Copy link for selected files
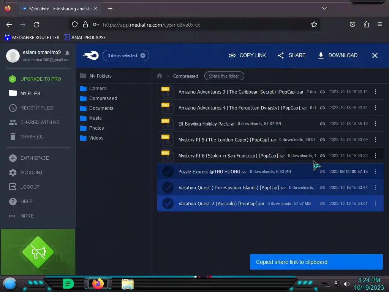Screen dimensions: 389x292 (247, 56)
